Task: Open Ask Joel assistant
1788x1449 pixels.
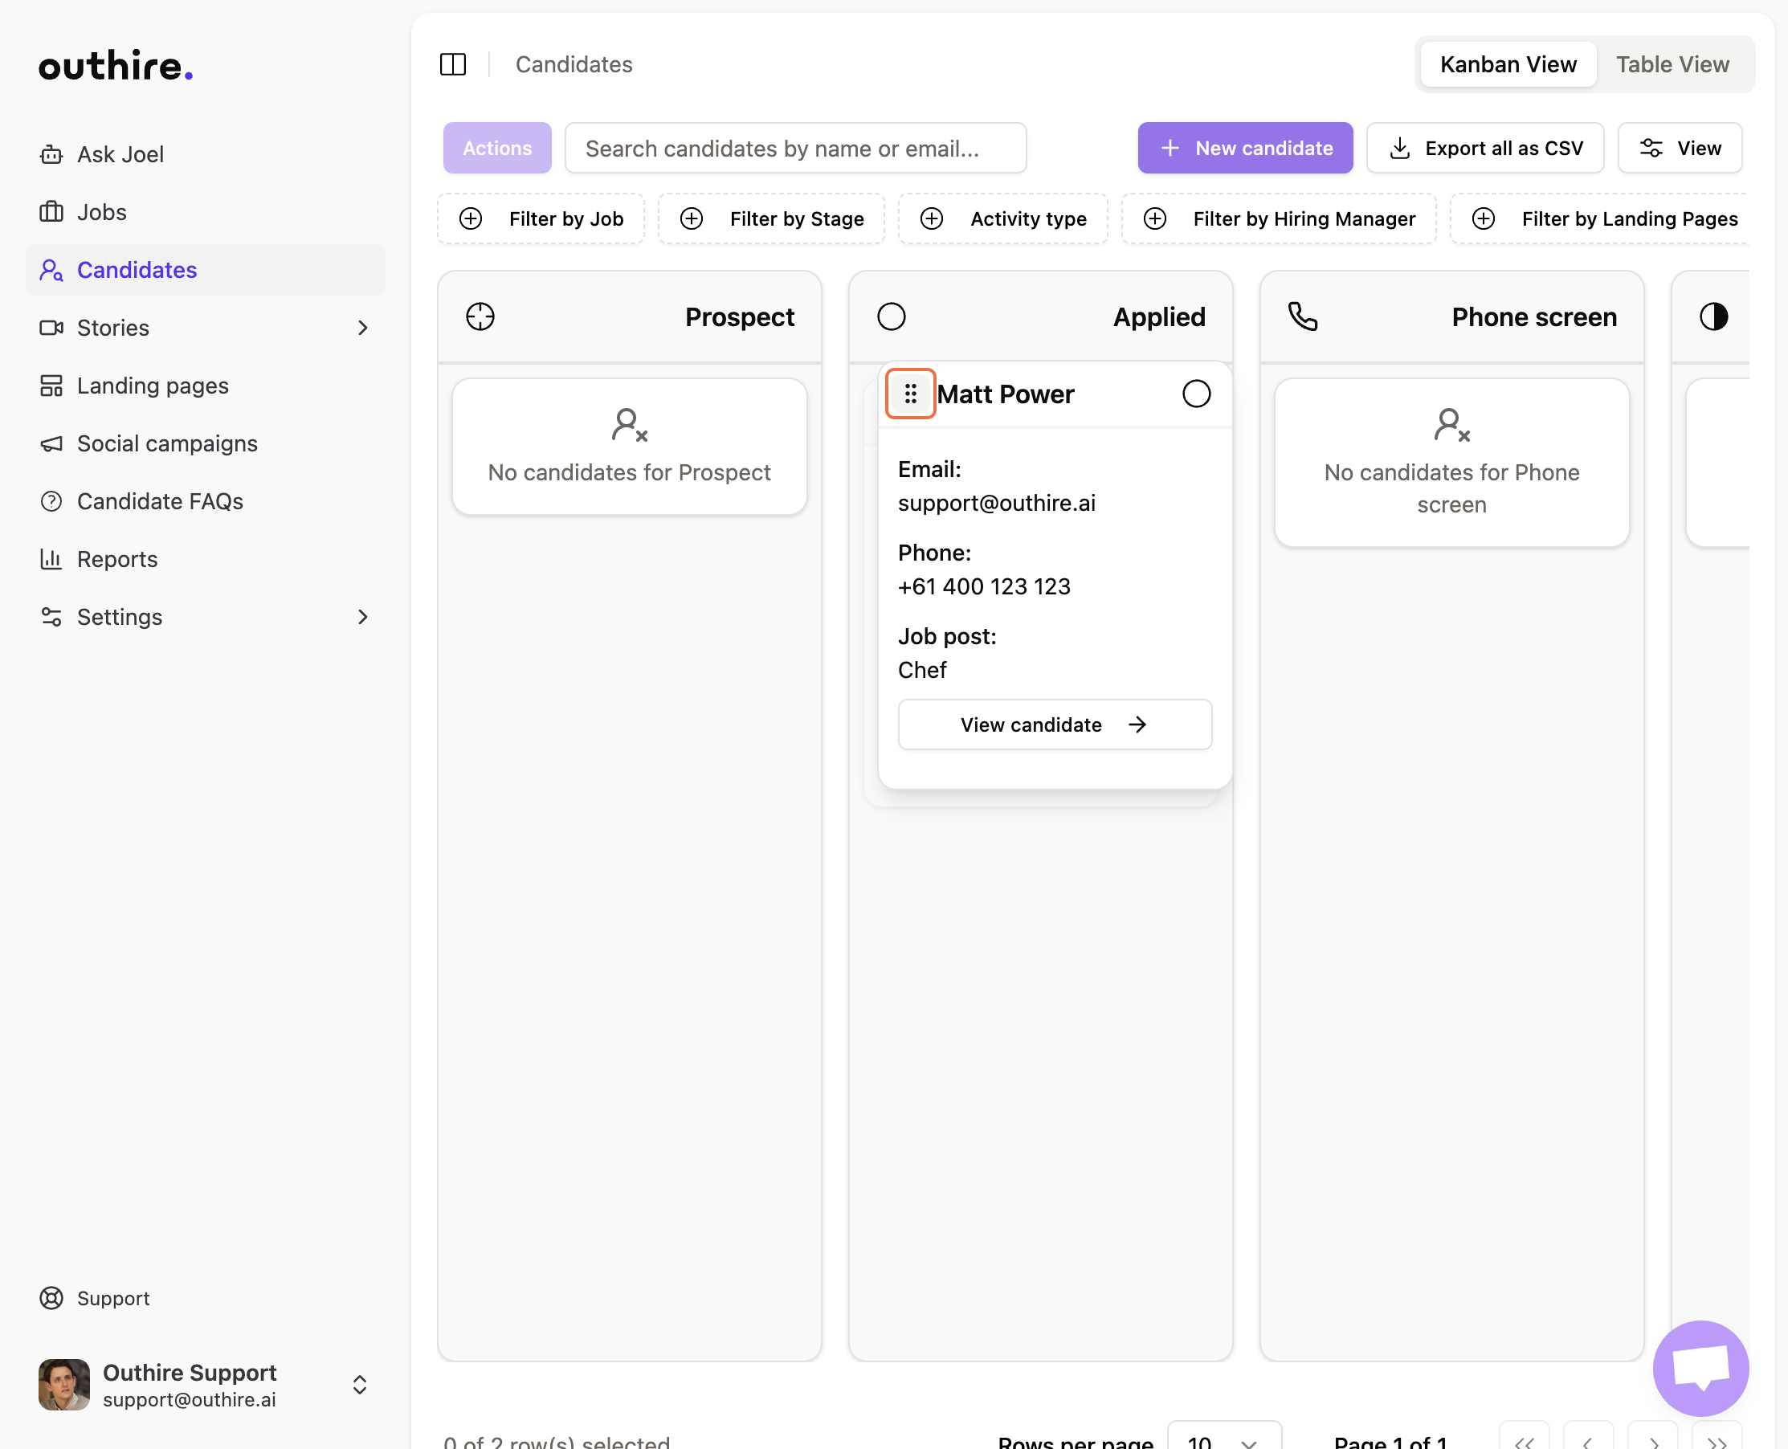Action: pos(120,154)
